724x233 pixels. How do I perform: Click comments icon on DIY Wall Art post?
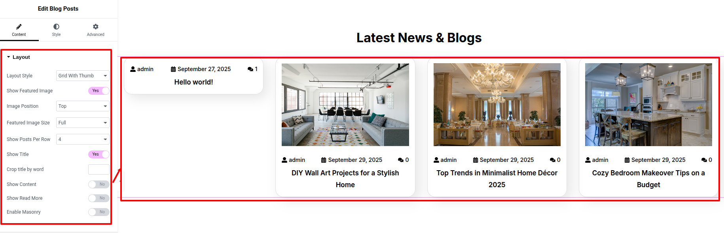pos(401,160)
